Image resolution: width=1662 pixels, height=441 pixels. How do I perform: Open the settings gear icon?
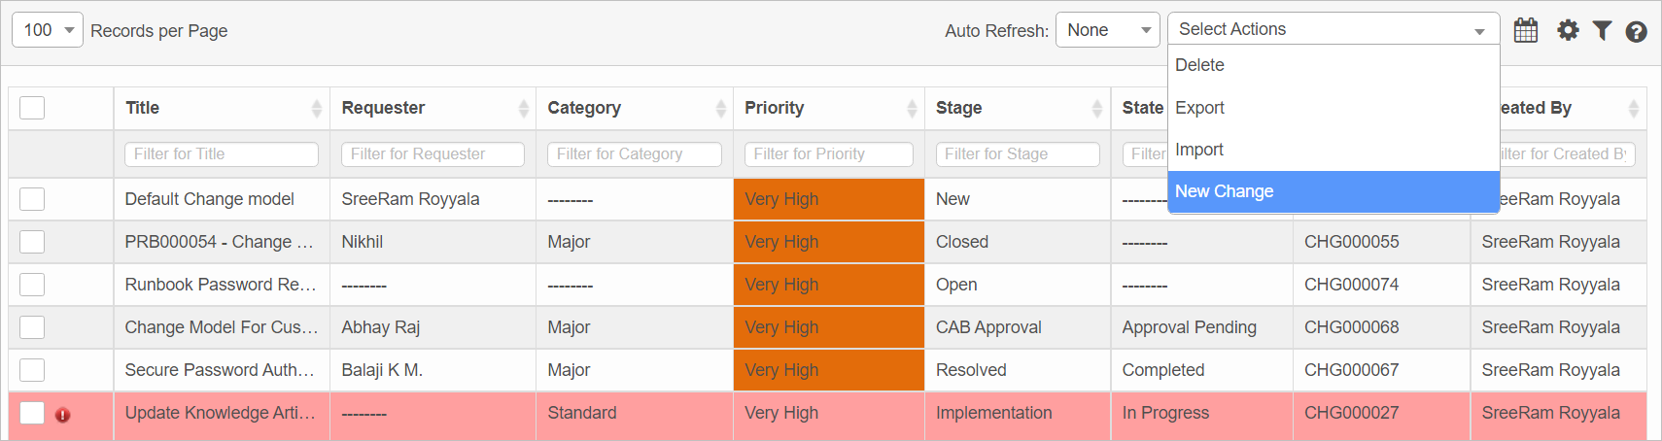[1568, 30]
